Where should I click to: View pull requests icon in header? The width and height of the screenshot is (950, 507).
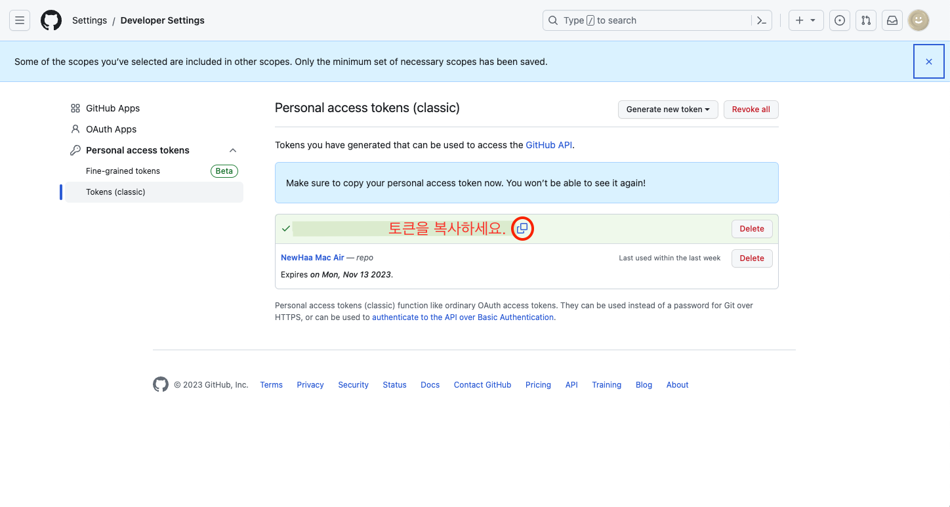(866, 20)
